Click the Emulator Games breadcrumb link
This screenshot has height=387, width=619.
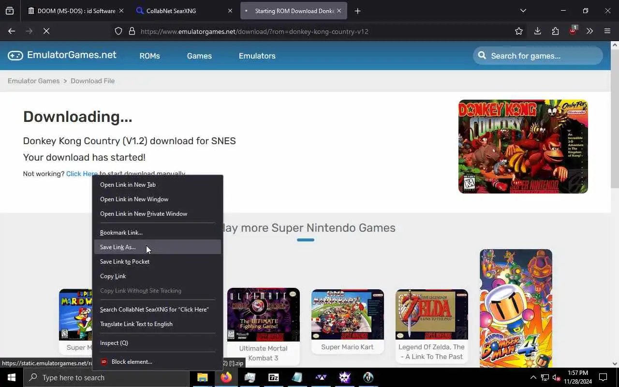tap(33, 81)
